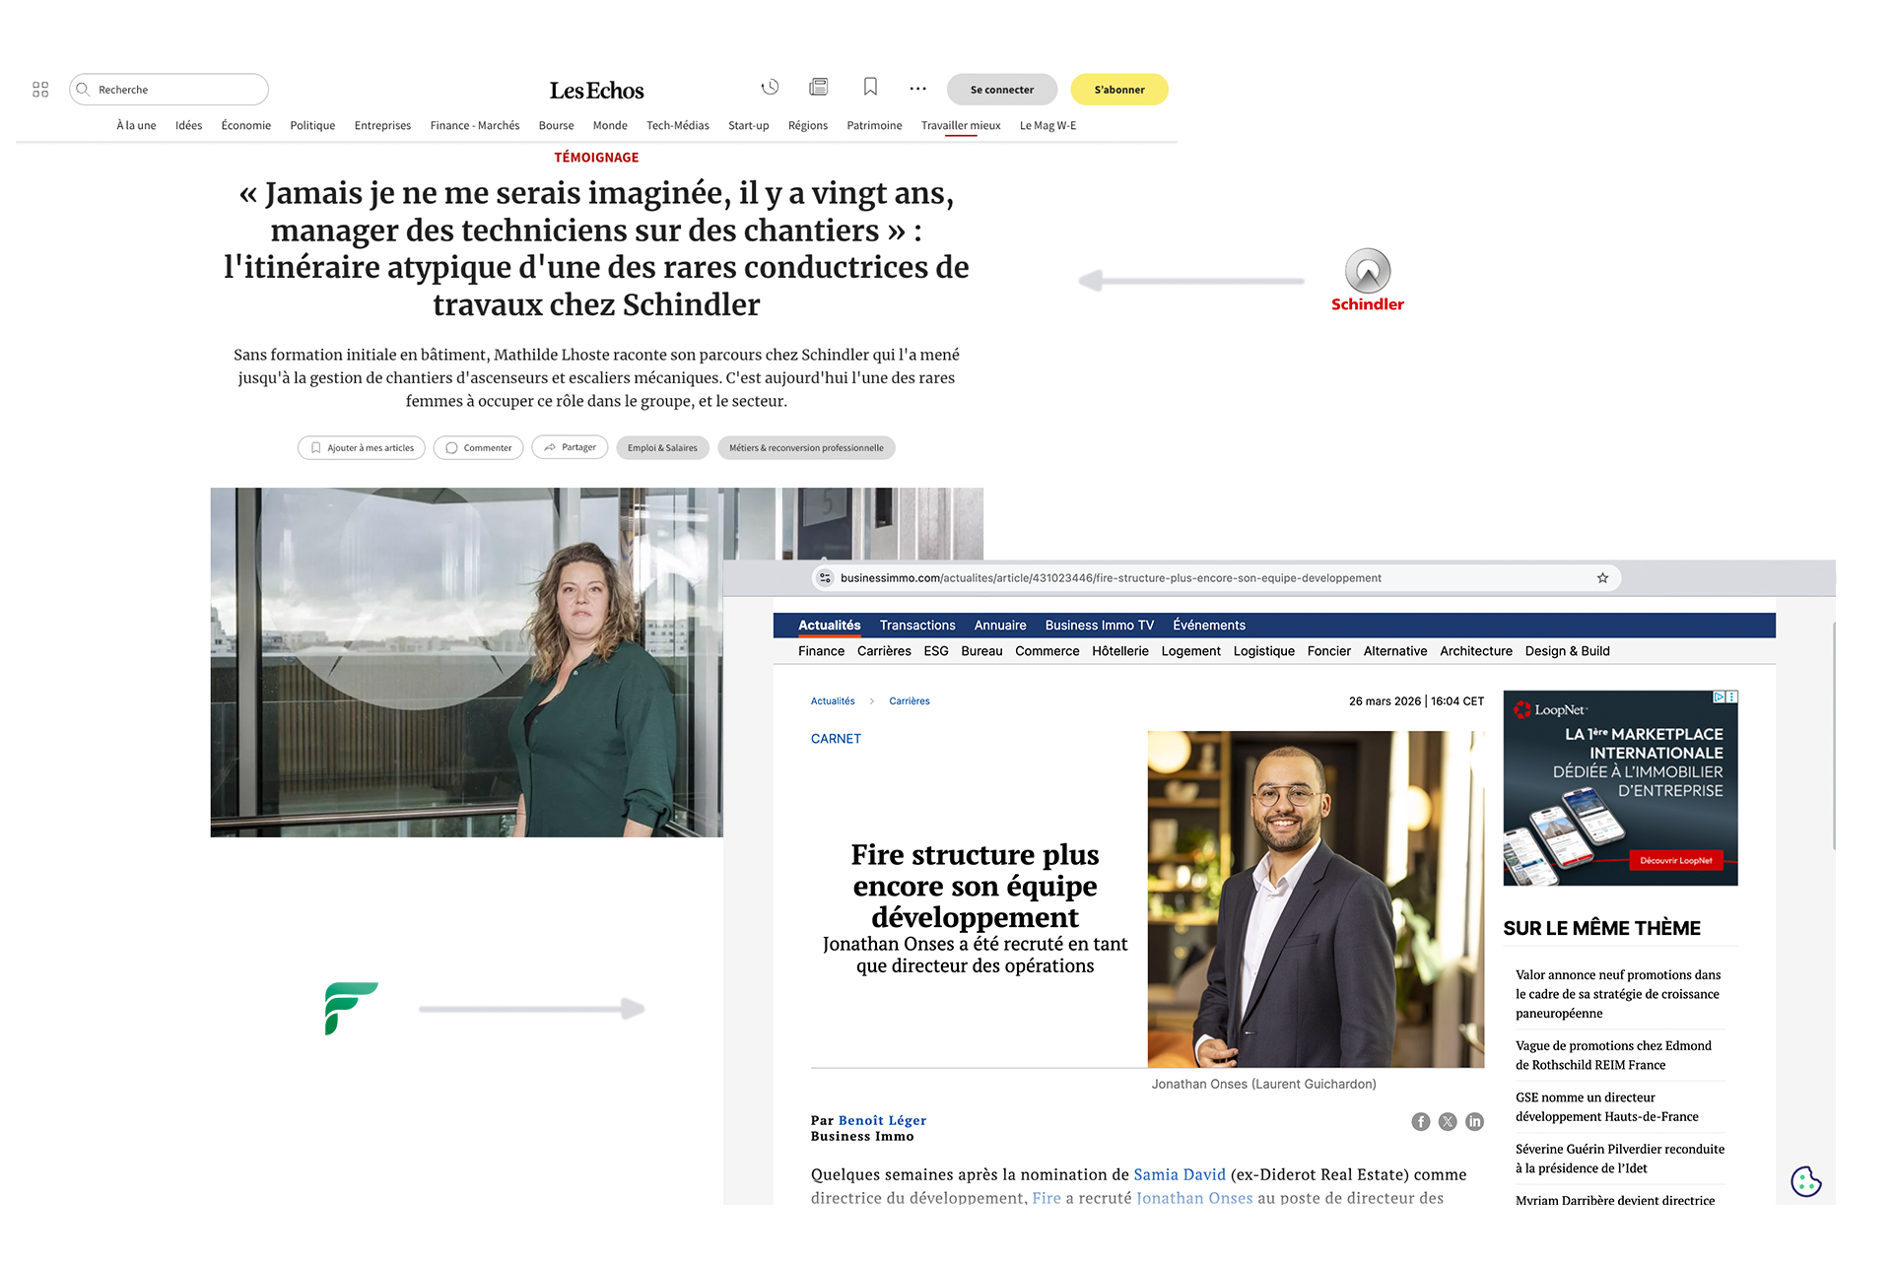1892x1261 pixels.
Task: Open the newspaper edition icon
Action: pyautogui.click(x=819, y=88)
